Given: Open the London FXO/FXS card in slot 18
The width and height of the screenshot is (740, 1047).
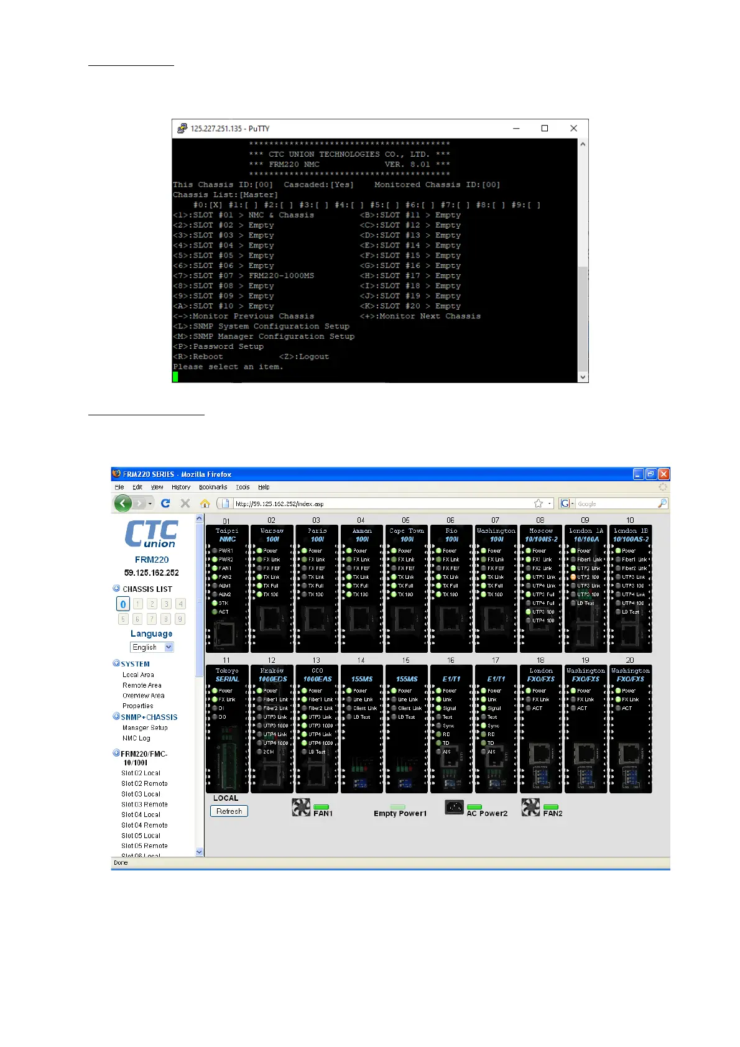Looking at the screenshot, I should 540,729.
